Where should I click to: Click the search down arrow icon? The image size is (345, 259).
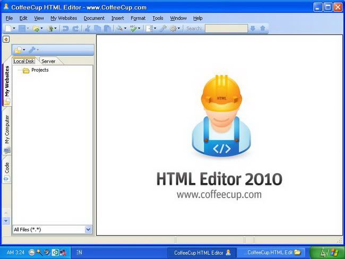click(x=253, y=28)
